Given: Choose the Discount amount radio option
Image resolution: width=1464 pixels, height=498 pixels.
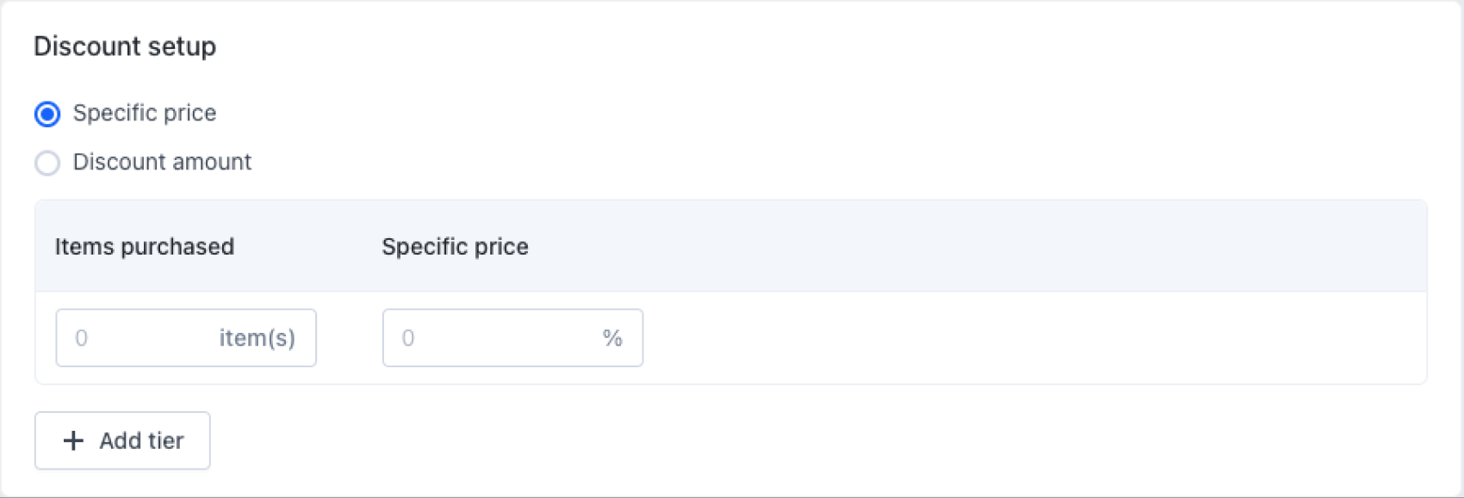Looking at the screenshot, I should 47,163.
